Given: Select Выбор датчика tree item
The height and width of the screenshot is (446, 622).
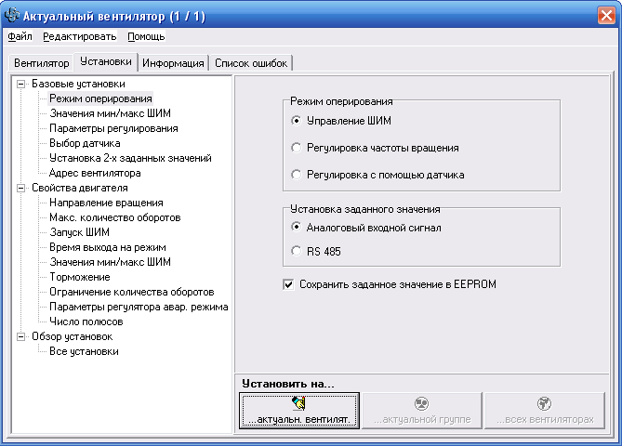Looking at the screenshot, I should click(x=85, y=143).
